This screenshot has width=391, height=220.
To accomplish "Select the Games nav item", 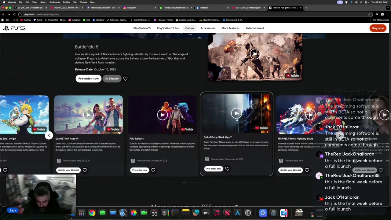I will (x=190, y=28).
